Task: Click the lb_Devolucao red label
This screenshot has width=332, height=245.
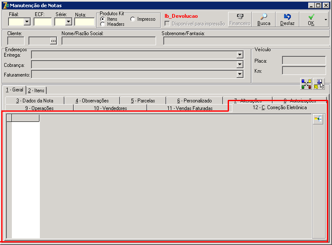Action: 181,16
